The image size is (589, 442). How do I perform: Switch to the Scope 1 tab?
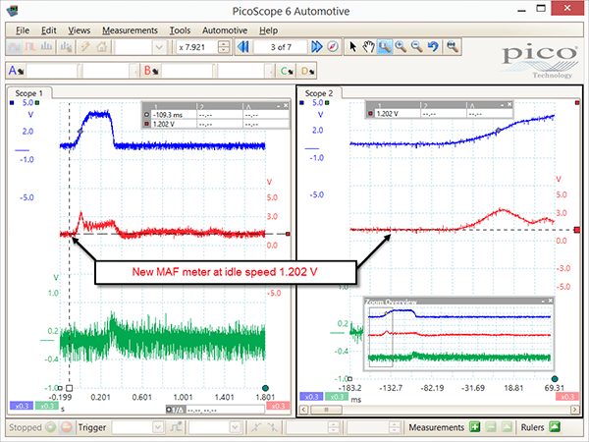28,93
